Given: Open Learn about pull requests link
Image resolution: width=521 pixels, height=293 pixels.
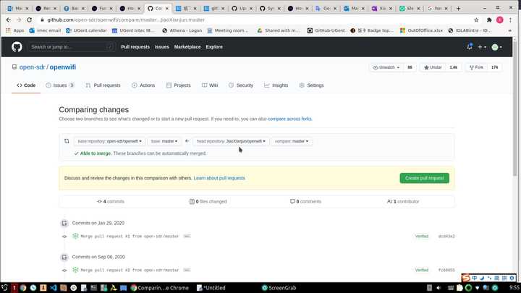Looking at the screenshot, I should (219, 179).
